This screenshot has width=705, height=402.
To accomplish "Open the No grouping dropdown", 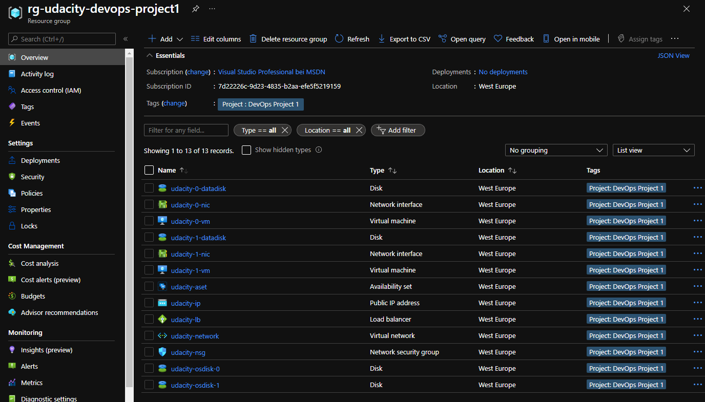I will tap(556, 150).
